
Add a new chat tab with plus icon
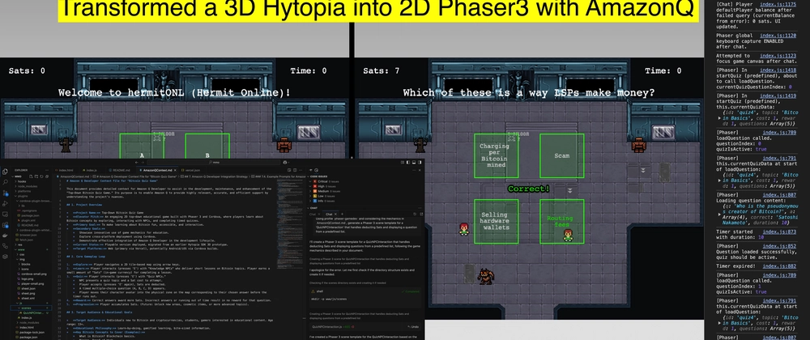point(342,214)
